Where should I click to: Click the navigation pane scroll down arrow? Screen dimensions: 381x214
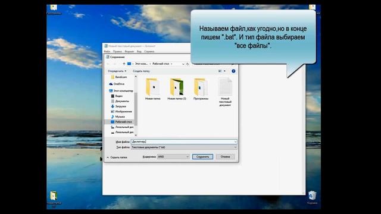136,135
